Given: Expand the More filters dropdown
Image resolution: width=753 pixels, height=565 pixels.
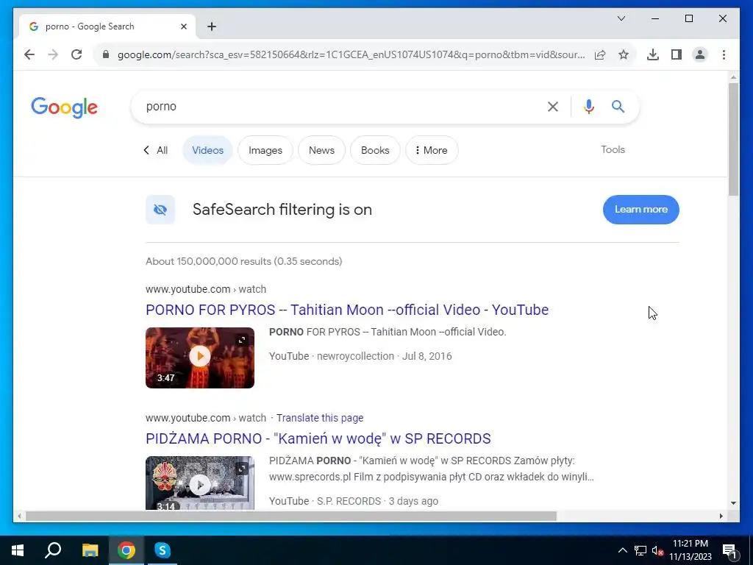Looking at the screenshot, I should 431,150.
